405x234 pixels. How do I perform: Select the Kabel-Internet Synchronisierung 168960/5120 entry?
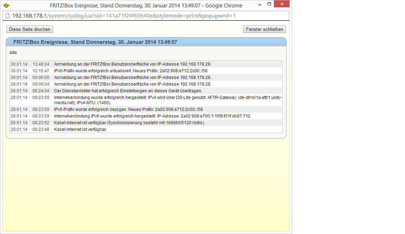click(x=129, y=123)
